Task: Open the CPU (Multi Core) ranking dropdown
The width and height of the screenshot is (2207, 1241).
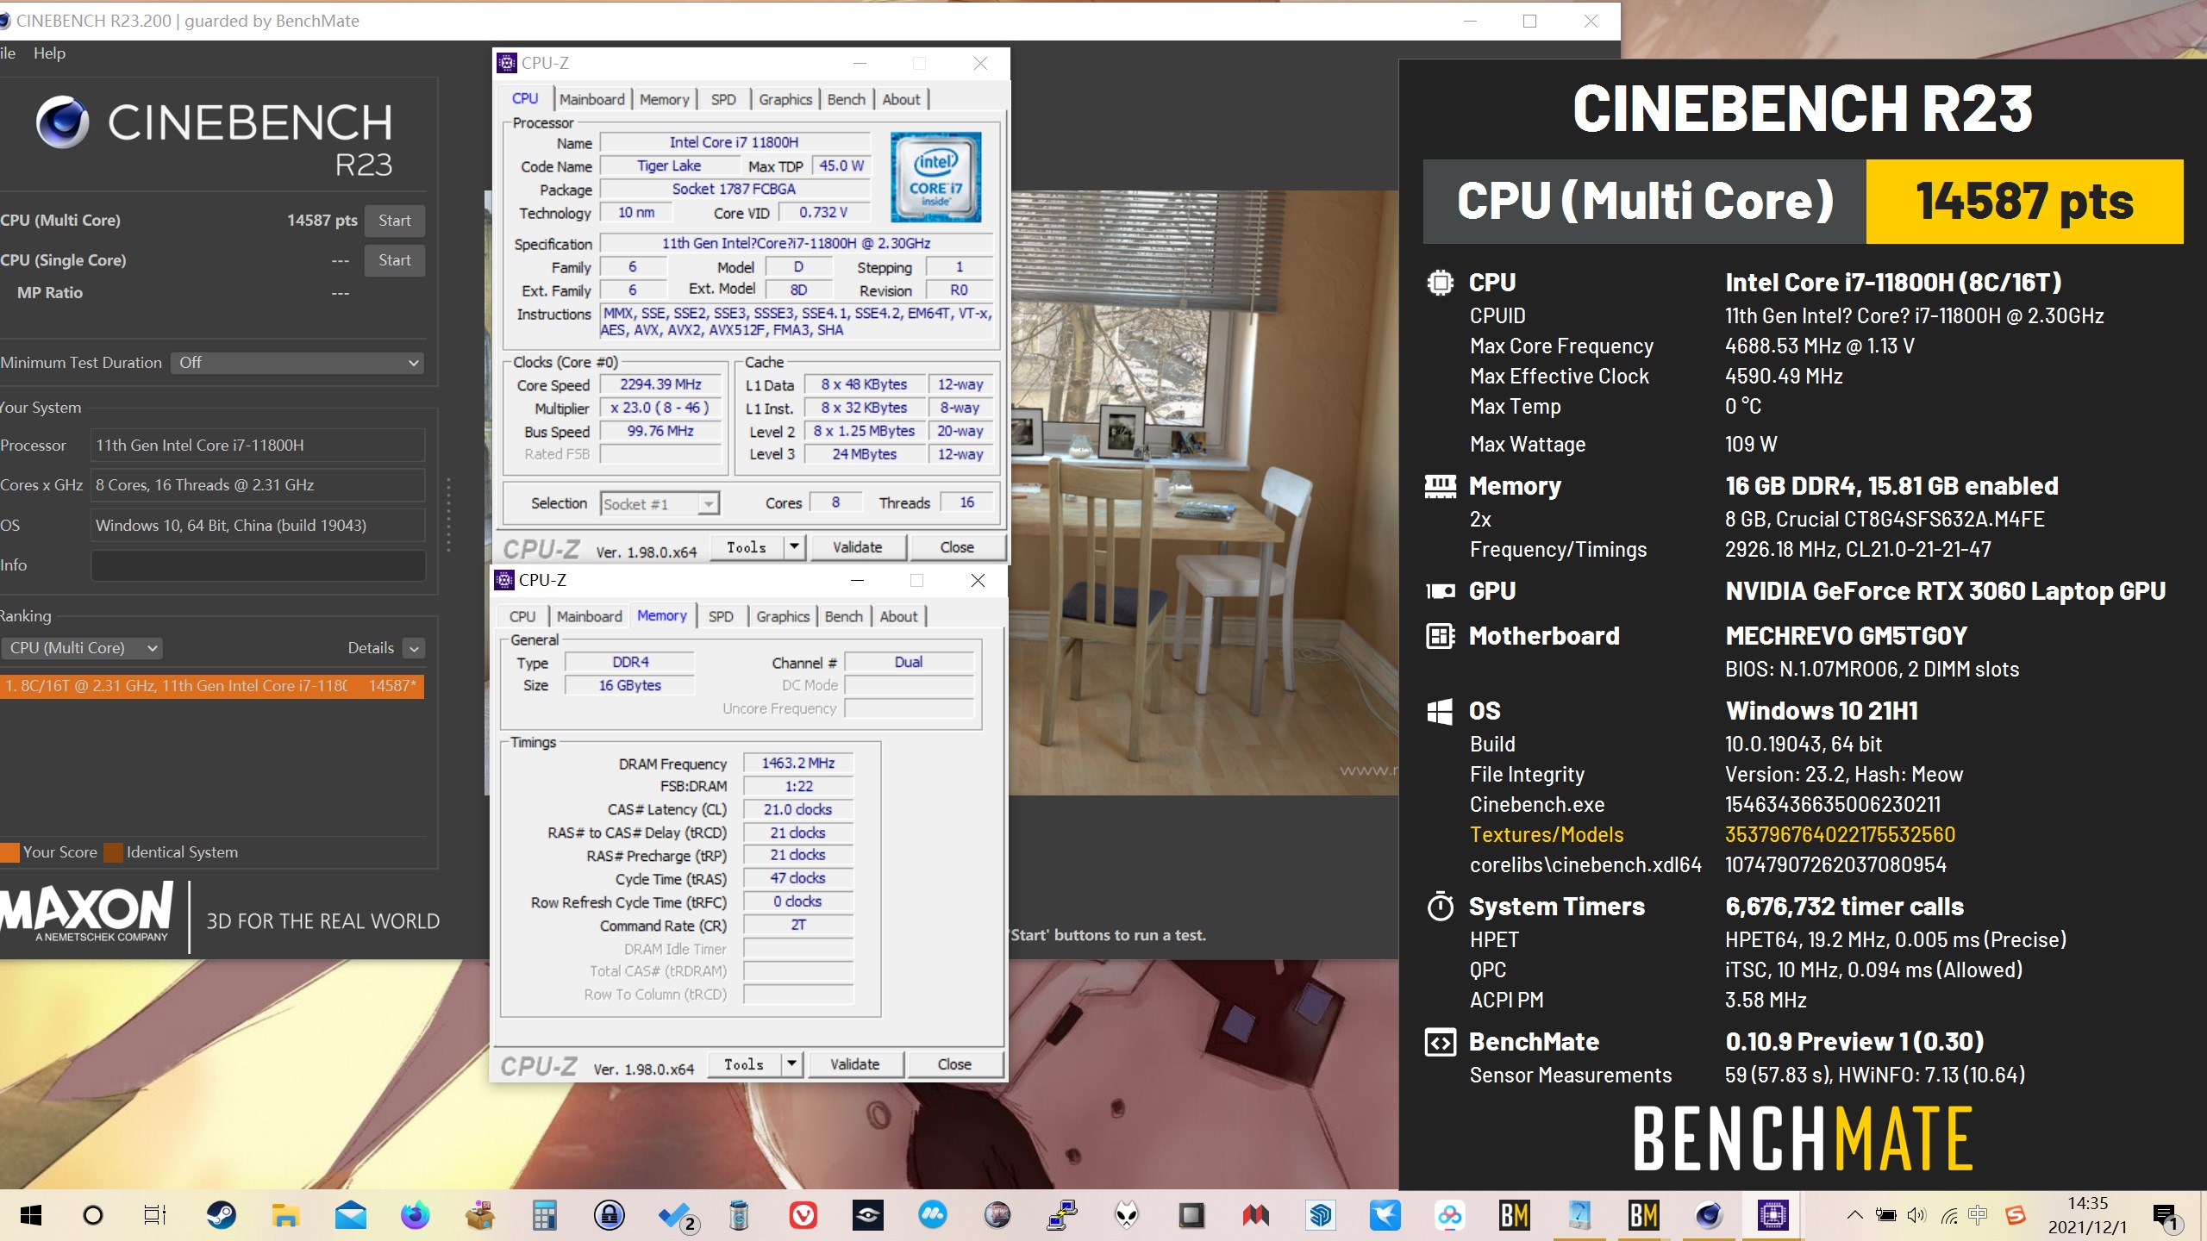Action: point(82,648)
